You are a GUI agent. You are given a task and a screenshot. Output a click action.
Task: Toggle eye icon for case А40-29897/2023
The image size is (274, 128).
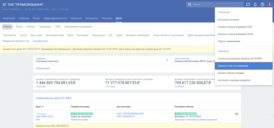point(237,114)
